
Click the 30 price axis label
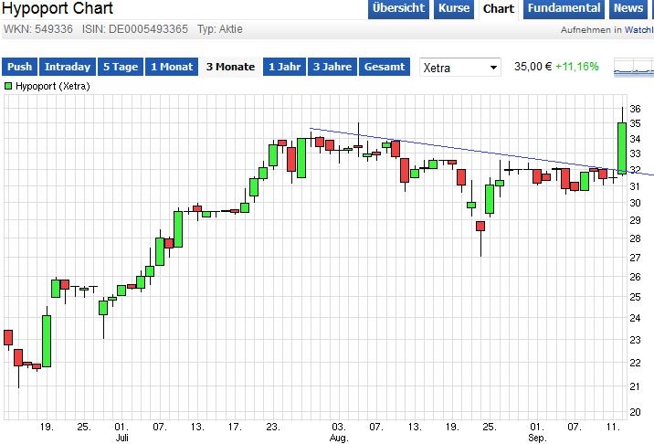click(635, 203)
